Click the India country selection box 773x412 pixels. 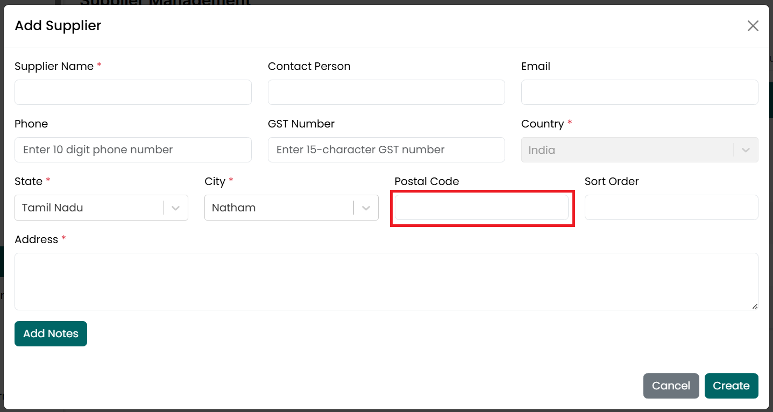pos(640,150)
